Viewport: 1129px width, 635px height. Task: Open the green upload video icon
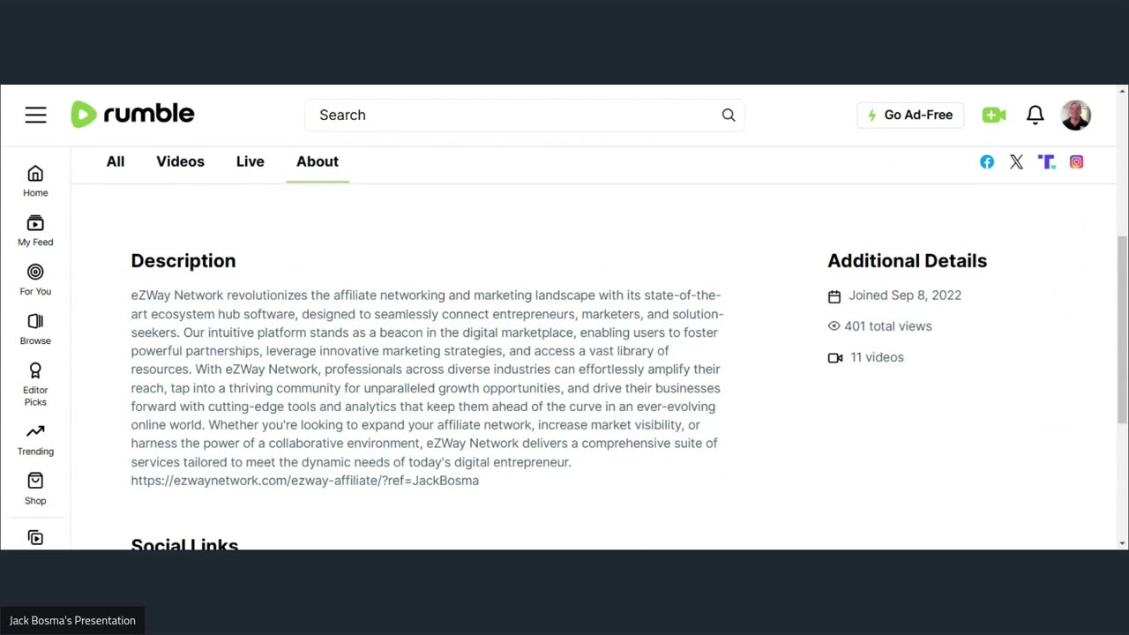(x=994, y=115)
